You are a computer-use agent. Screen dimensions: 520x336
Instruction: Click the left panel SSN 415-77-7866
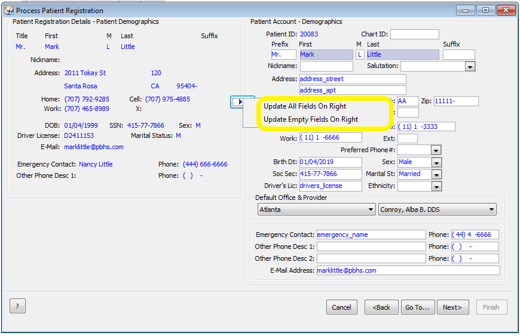[x=146, y=125]
